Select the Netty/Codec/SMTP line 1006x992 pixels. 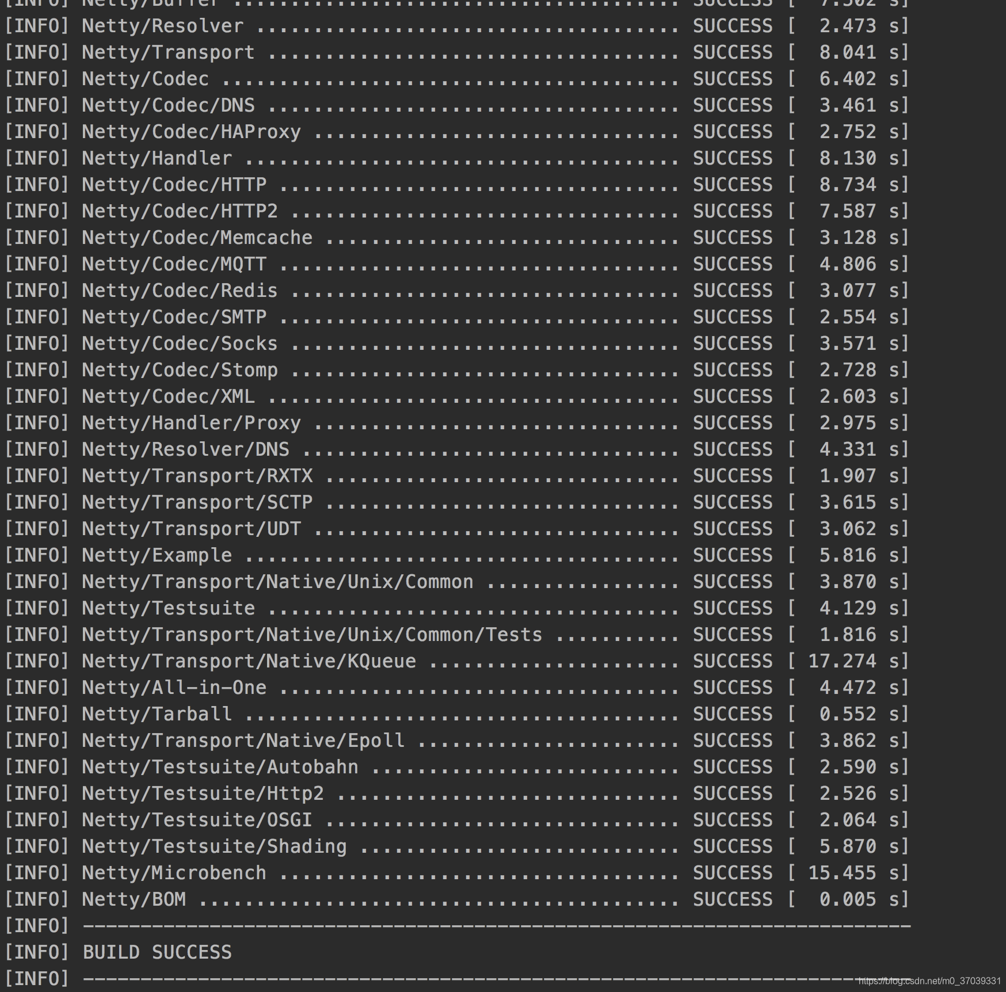pyautogui.click(x=457, y=317)
